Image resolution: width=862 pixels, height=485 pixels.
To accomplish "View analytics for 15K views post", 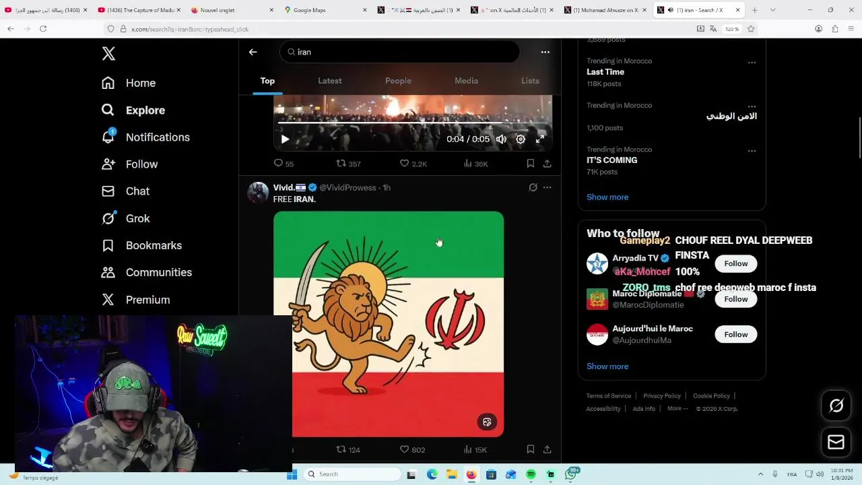I will click(475, 450).
